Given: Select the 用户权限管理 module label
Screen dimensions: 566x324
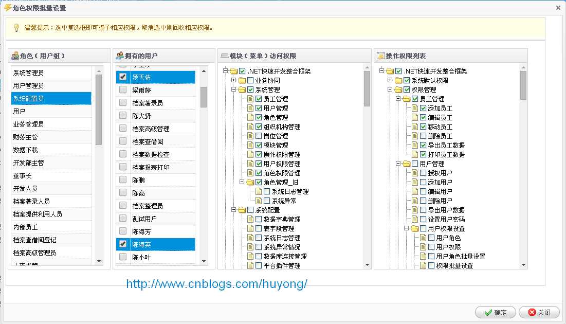Looking at the screenshot, I should (282, 164).
